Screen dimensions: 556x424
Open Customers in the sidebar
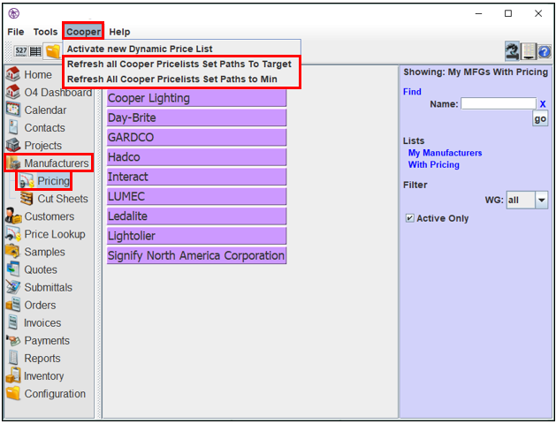[x=40, y=216]
